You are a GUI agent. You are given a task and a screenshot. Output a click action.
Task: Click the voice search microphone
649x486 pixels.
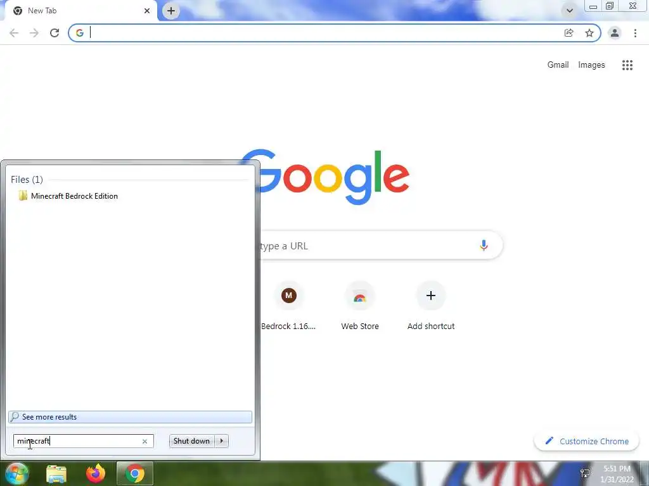484,246
